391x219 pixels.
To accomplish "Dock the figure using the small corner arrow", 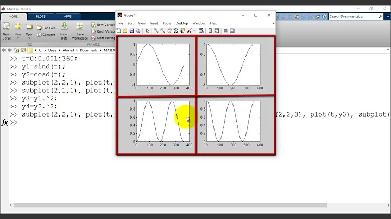I will [273, 23].
